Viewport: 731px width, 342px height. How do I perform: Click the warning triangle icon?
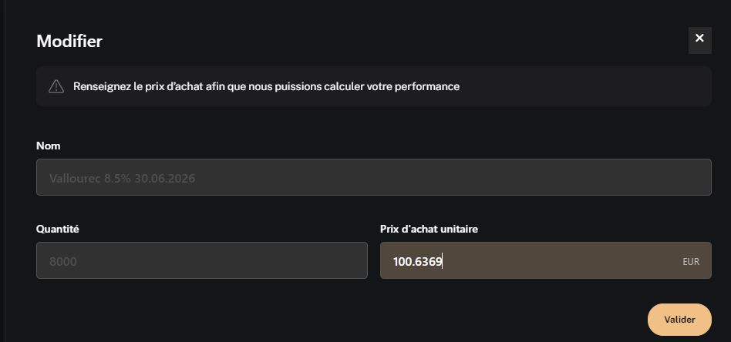[56, 86]
